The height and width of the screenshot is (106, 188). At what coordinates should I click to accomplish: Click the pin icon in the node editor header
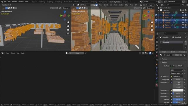85,53
